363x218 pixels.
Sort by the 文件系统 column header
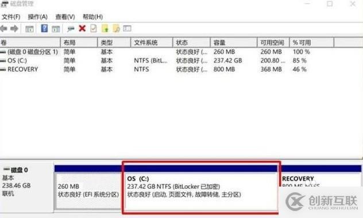click(x=152, y=42)
